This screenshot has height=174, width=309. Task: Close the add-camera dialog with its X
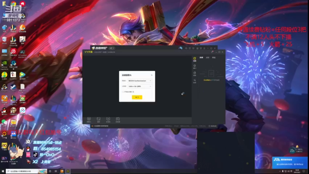[x=151, y=75]
